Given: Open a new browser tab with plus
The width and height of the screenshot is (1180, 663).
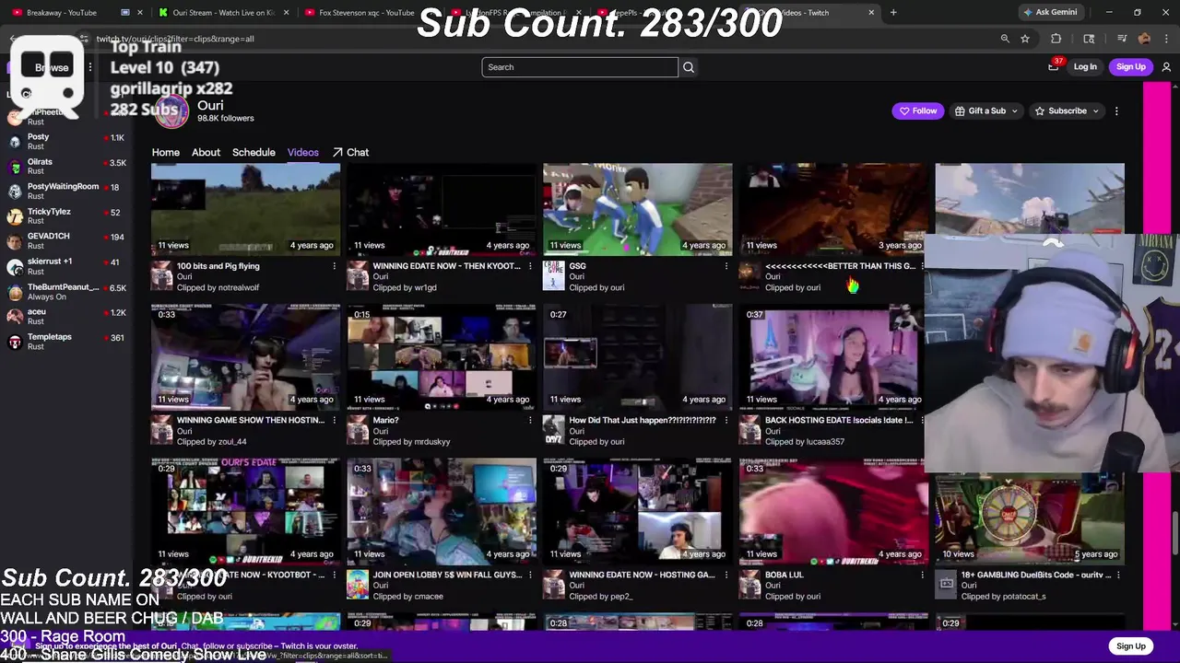Looking at the screenshot, I should (893, 13).
